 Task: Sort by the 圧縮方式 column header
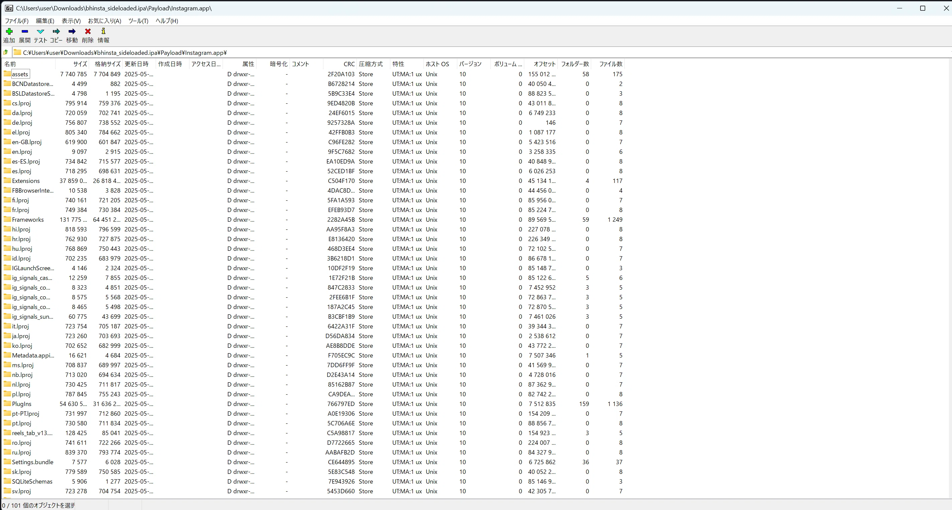[373, 64]
